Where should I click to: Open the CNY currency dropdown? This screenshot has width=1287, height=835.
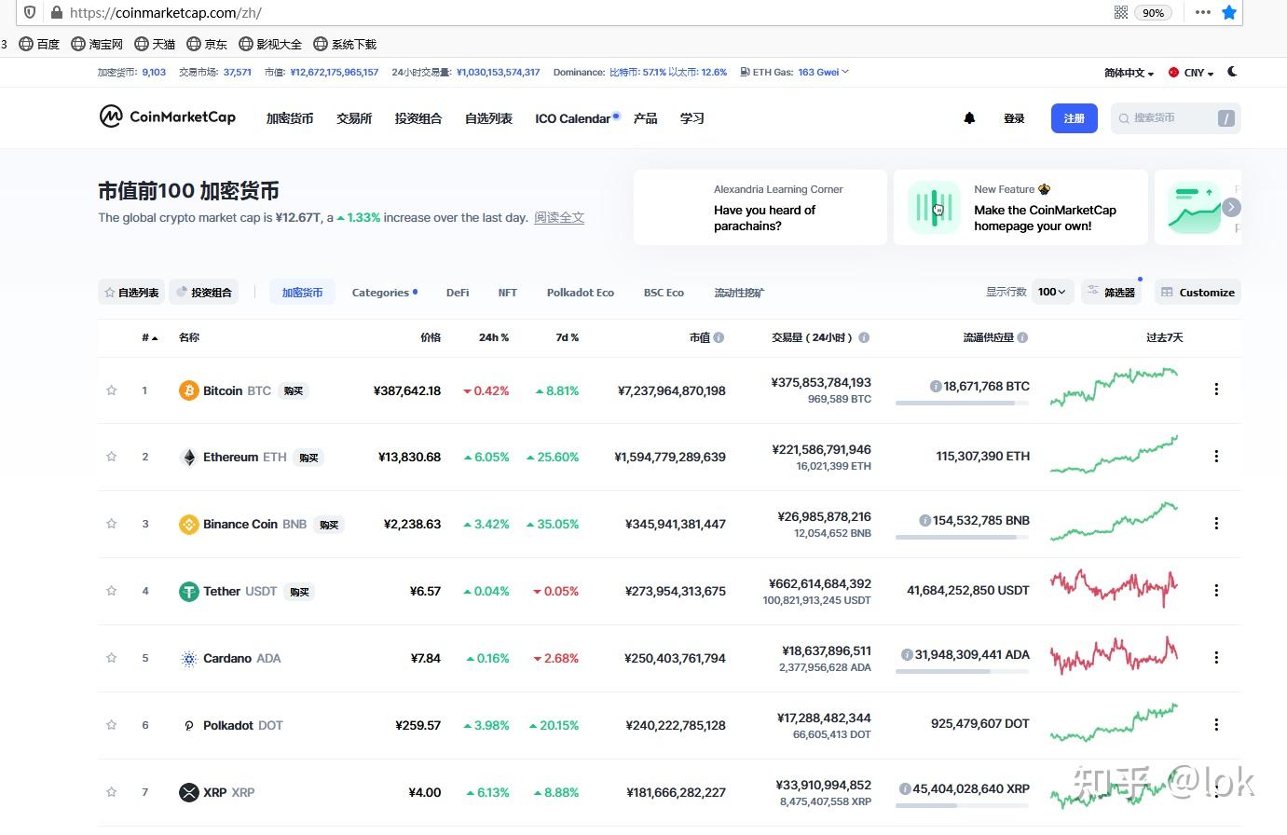[1191, 73]
